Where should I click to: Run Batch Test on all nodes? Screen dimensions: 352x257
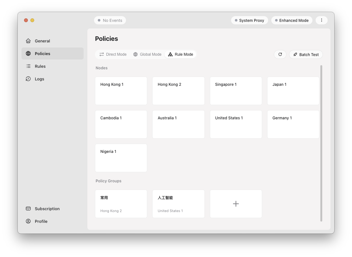coord(306,54)
